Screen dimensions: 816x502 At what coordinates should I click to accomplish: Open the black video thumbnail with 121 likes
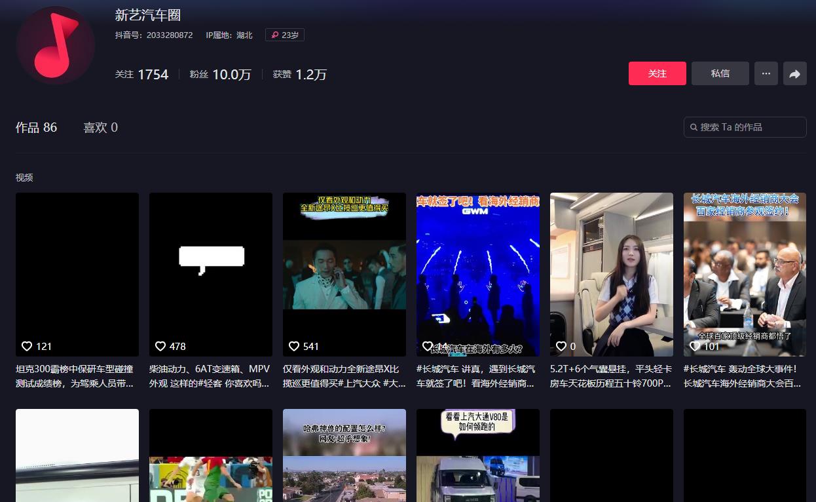77,275
